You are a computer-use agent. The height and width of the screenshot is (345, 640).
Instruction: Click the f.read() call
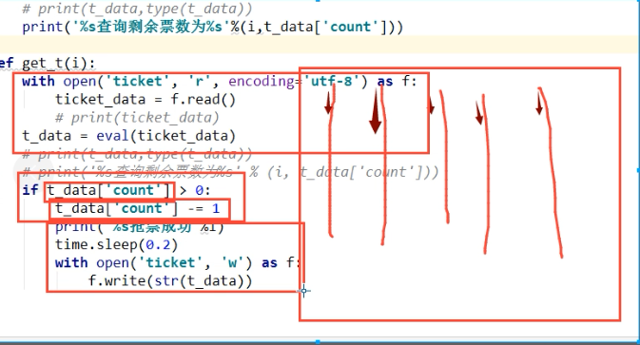203,99
